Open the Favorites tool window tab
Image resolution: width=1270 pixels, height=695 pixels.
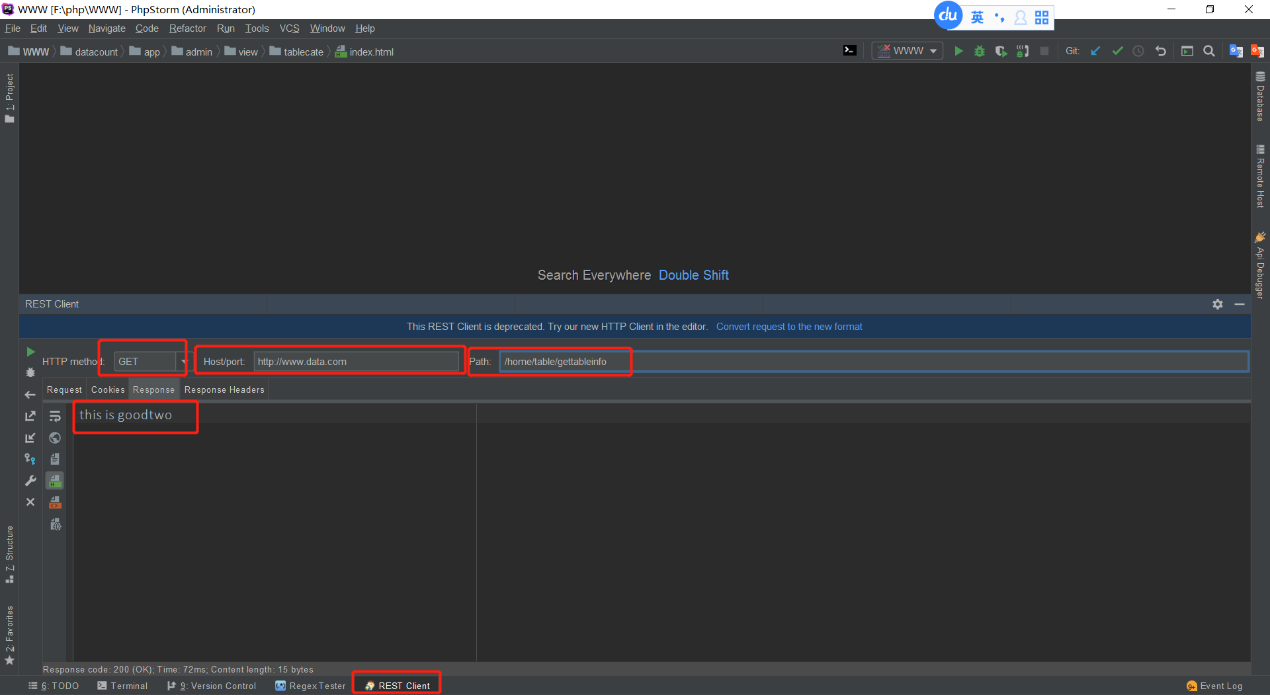click(x=9, y=635)
